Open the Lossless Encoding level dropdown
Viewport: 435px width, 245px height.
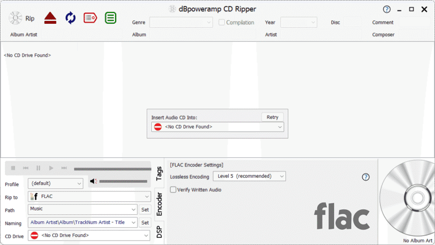coord(249,177)
